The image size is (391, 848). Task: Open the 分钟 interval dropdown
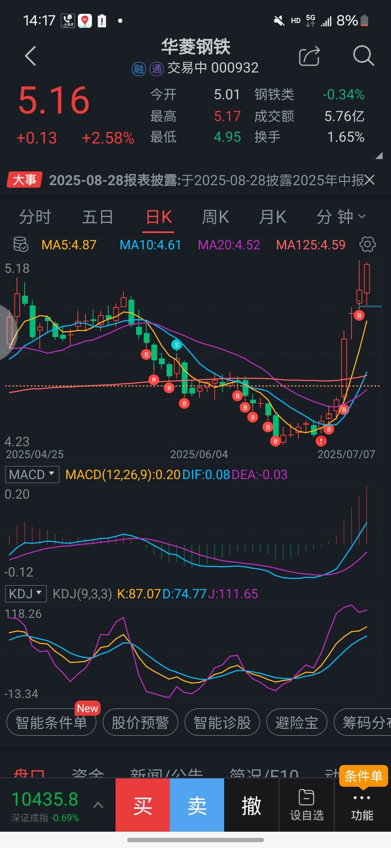click(x=341, y=217)
